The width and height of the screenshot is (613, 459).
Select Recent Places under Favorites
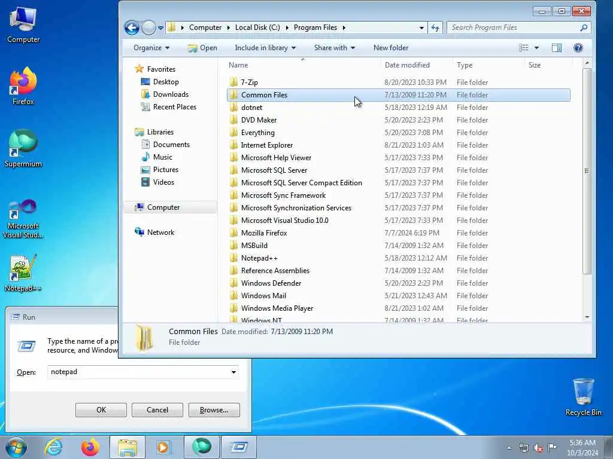pyautogui.click(x=174, y=106)
